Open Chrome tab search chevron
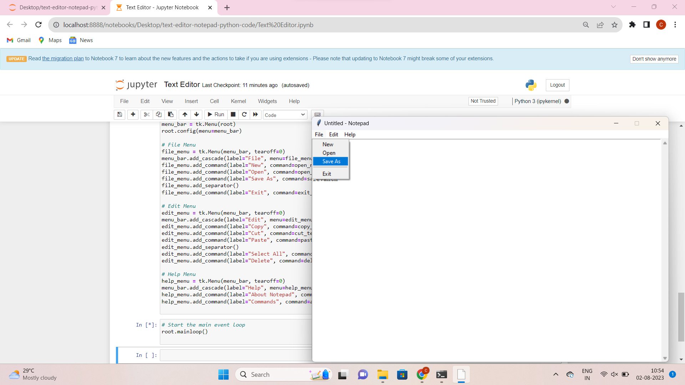This screenshot has width=685, height=385. [614, 7]
